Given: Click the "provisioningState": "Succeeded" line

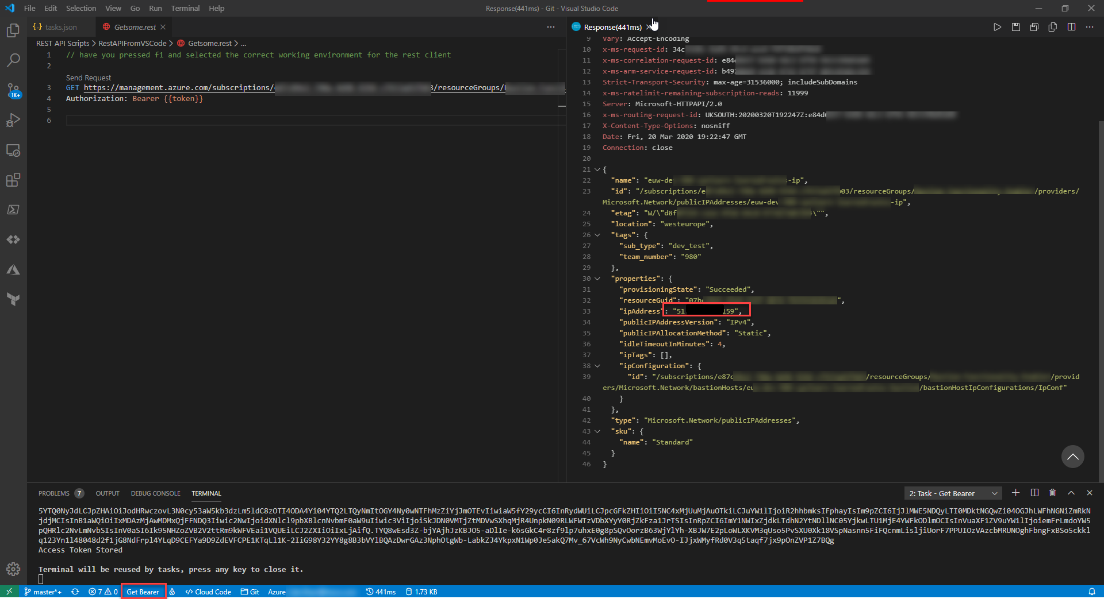Looking at the screenshot, I should (687, 289).
